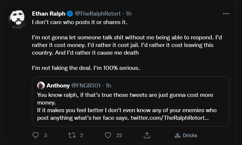The height and width of the screenshot is (145, 242).
Task: Open Ethan Ralph's bearded profile picture
Action: pyautogui.click(x=18, y=19)
